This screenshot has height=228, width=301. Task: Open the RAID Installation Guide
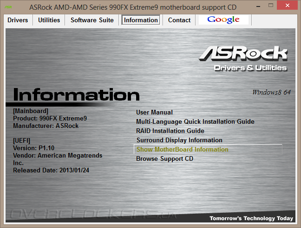(x=170, y=131)
